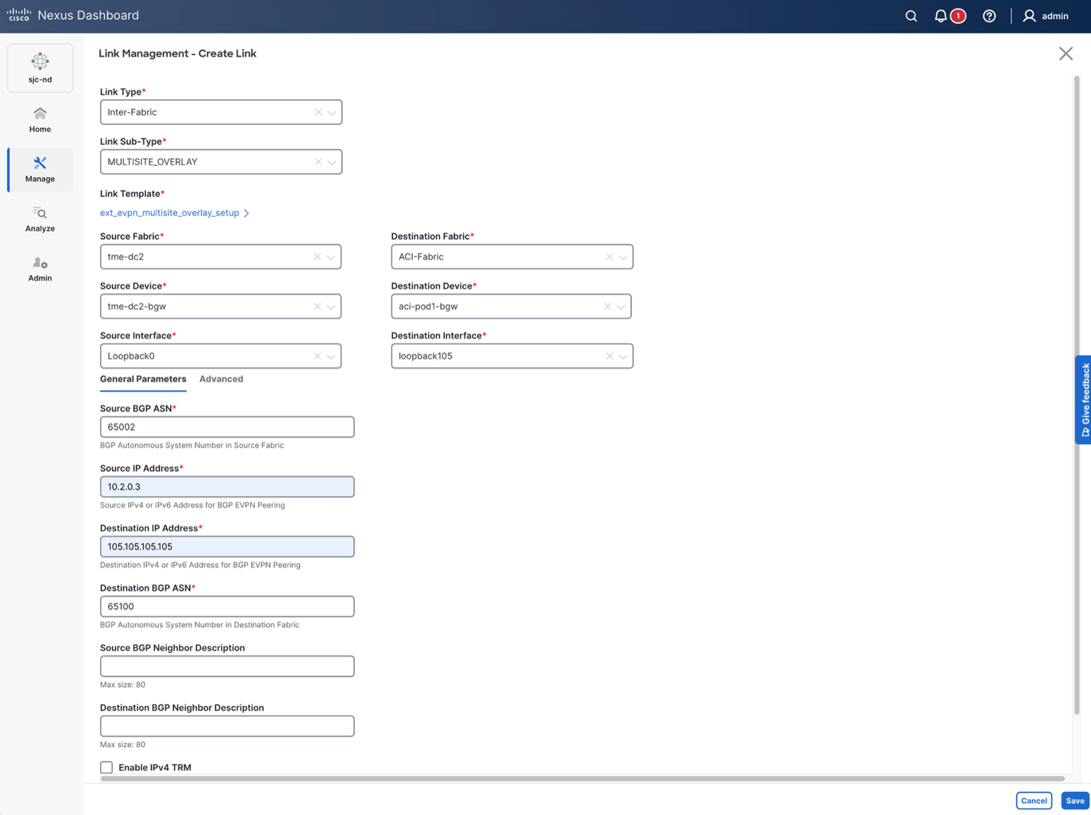The height and width of the screenshot is (815, 1091).
Task: Expand the Destination Fabric dropdown
Action: (x=623, y=258)
